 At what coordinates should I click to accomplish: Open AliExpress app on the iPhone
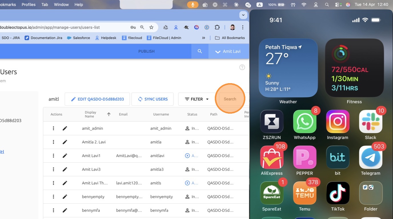click(x=272, y=157)
